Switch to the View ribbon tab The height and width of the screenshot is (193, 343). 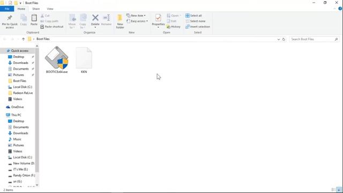(x=50, y=9)
